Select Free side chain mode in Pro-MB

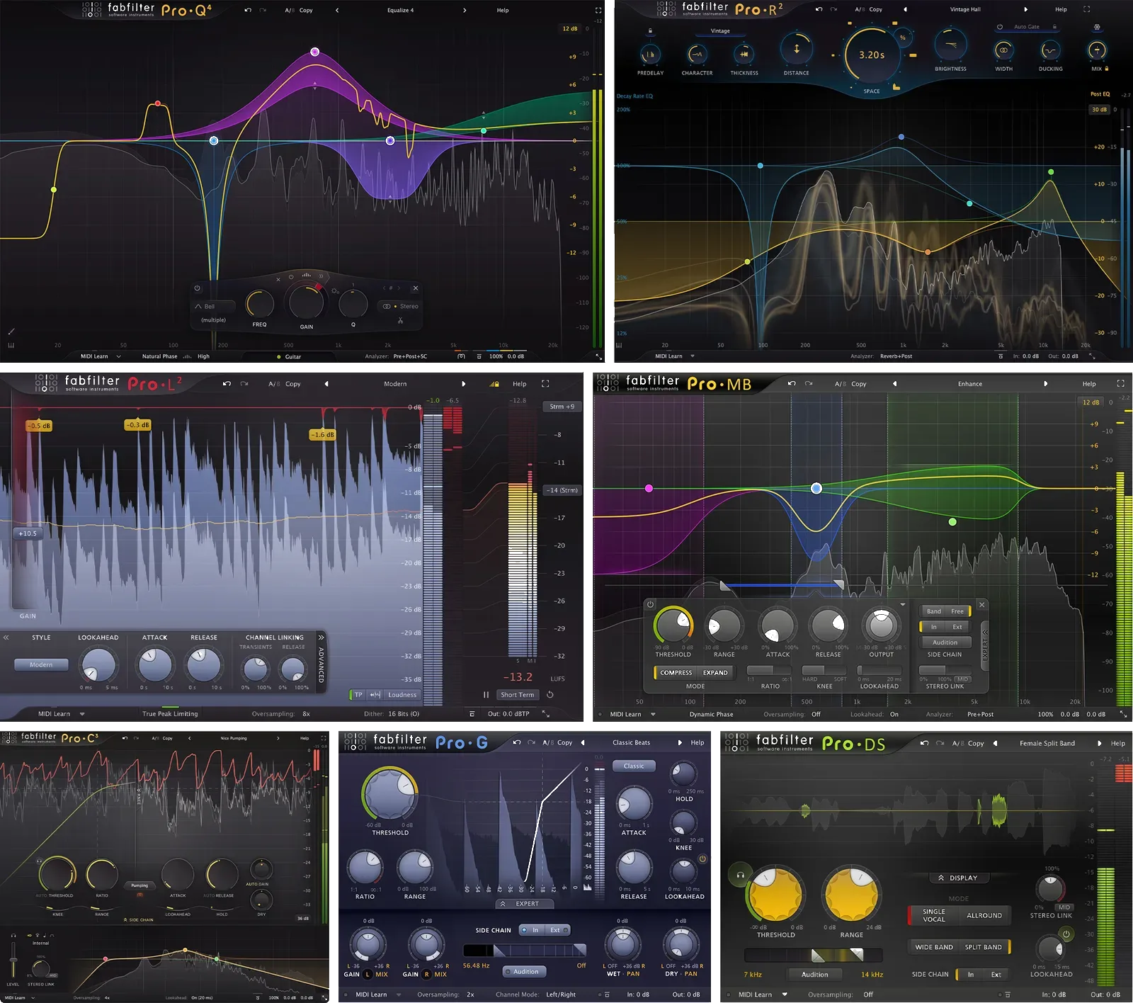(x=957, y=611)
